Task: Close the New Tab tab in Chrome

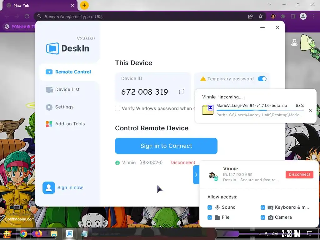Action: click(72, 6)
